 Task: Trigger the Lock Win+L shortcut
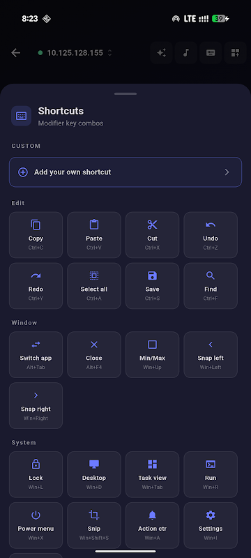(36, 474)
